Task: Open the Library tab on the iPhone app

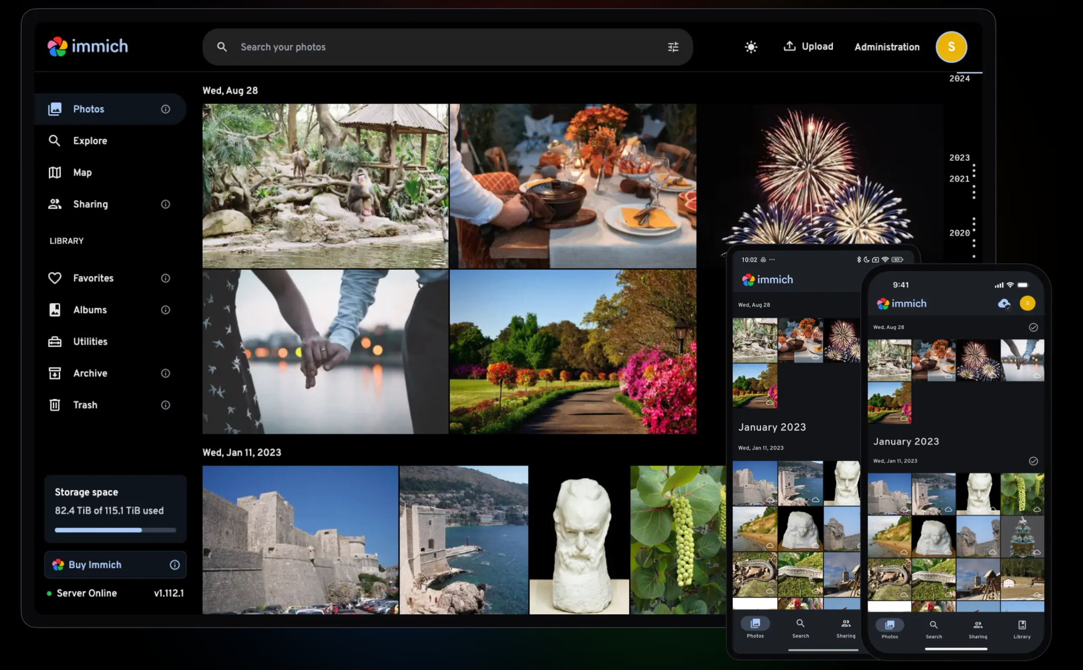Action: (1021, 629)
